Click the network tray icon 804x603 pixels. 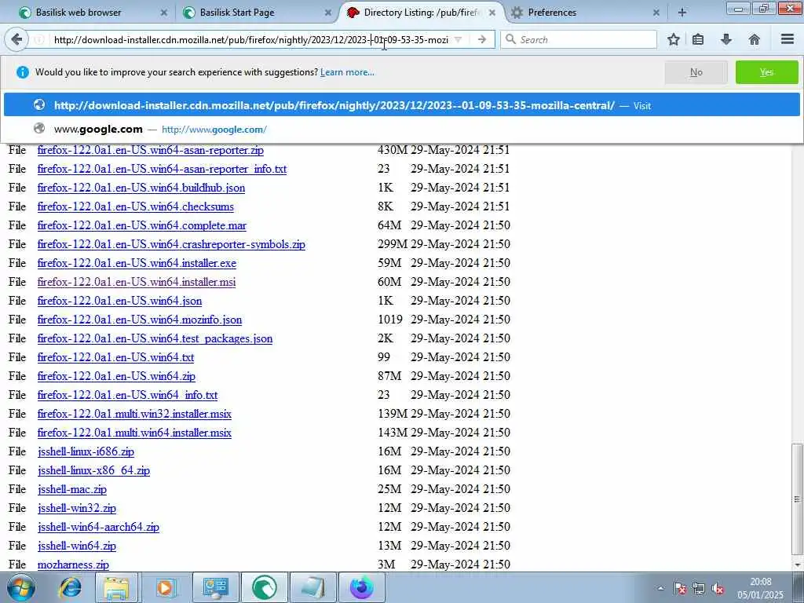[x=699, y=589]
